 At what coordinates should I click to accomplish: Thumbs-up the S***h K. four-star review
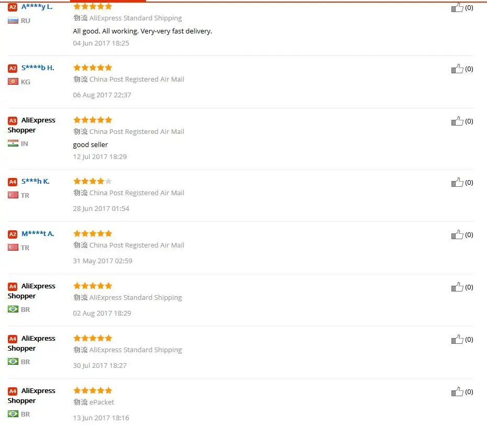[458, 182]
